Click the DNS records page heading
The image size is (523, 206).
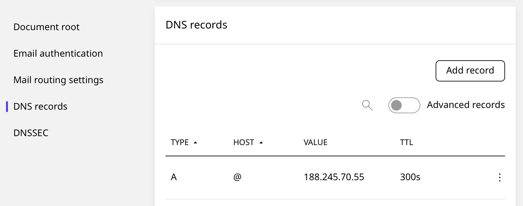196,25
